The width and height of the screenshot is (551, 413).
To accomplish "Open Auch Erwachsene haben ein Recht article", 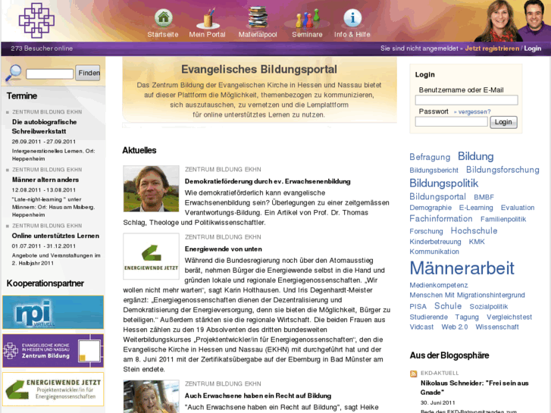I will [258, 396].
